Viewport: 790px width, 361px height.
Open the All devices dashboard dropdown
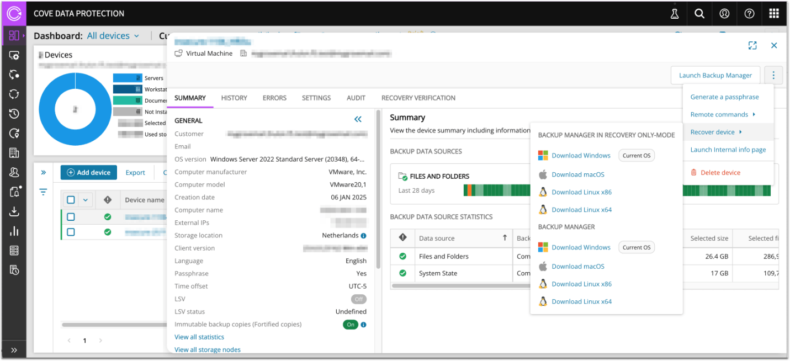tap(113, 36)
